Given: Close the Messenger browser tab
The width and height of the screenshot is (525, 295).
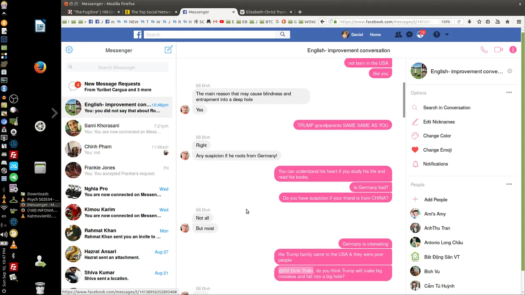Looking at the screenshot, I should 234,12.
